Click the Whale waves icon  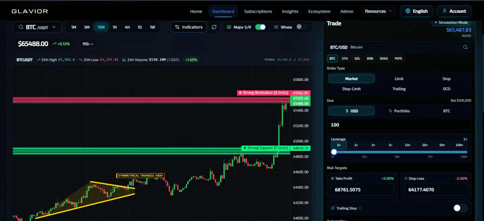click(x=276, y=27)
